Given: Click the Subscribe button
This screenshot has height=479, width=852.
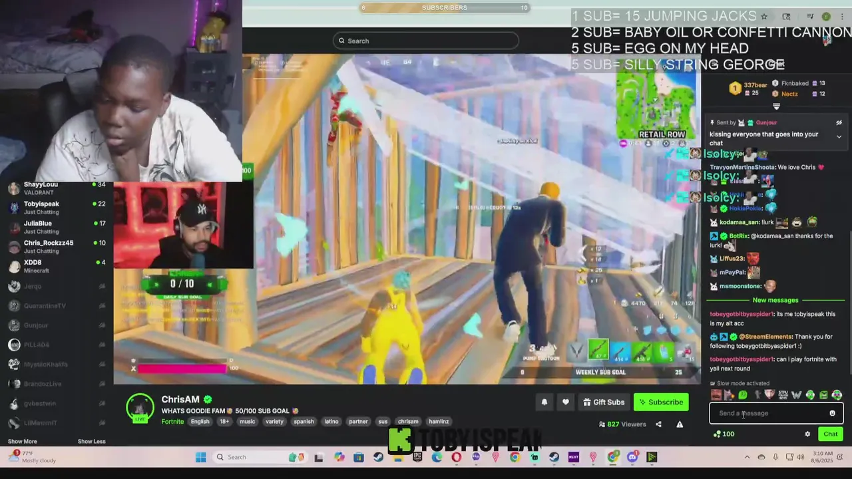Looking at the screenshot, I should coord(661,402).
